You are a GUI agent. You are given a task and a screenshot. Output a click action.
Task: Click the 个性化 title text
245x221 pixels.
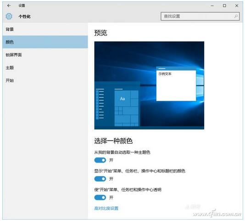[24, 17]
